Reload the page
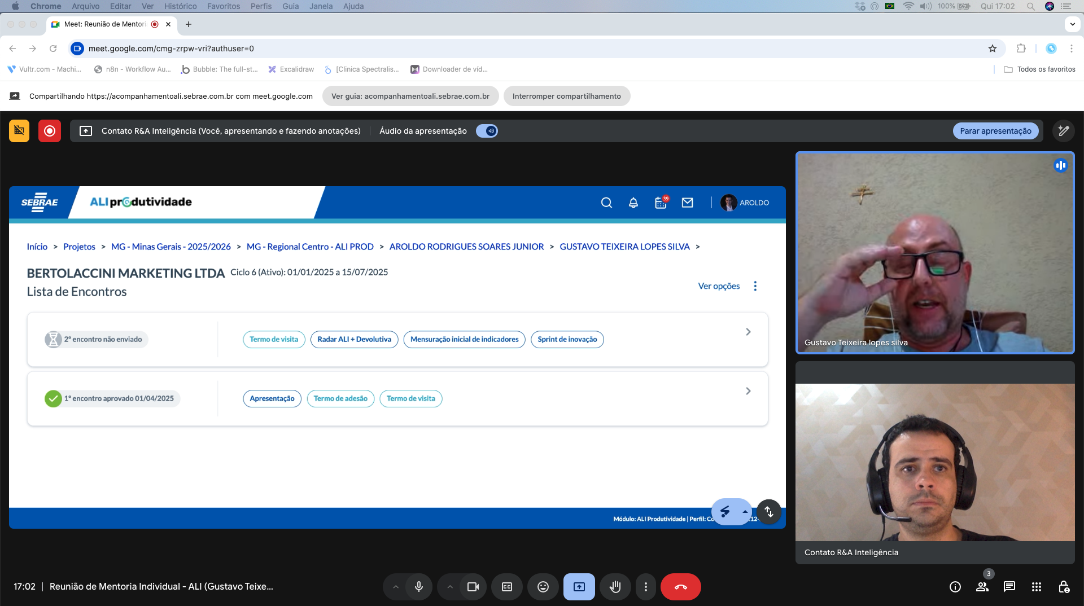Image resolution: width=1084 pixels, height=606 pixels. (x=53, y=49)
